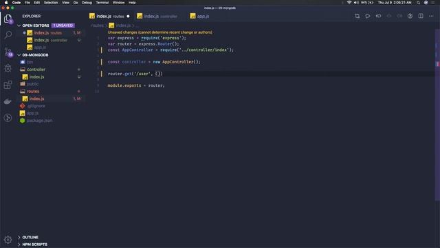
Task: Open the Help menu
Action: tap(132, 3)
